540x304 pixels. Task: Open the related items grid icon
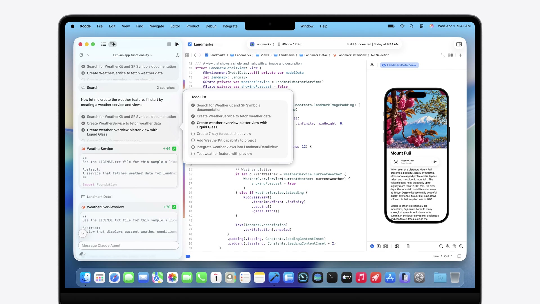point(187,55)
